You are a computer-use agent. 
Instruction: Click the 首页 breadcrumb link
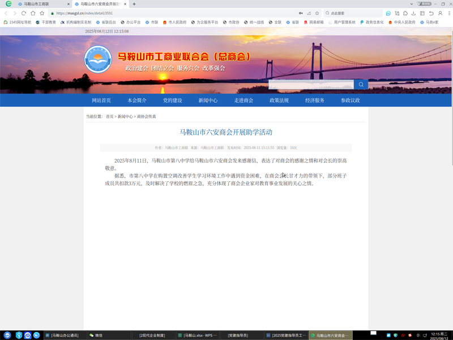pyautogui.click(x=109, y=116)
